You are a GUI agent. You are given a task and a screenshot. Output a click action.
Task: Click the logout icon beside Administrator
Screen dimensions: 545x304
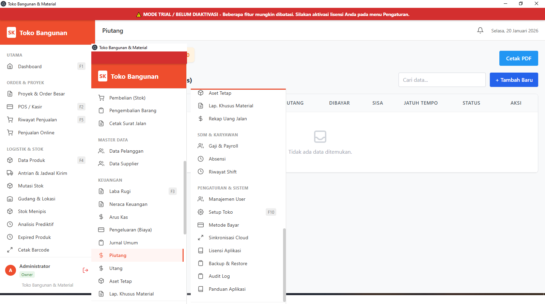(x=85, y=270)
